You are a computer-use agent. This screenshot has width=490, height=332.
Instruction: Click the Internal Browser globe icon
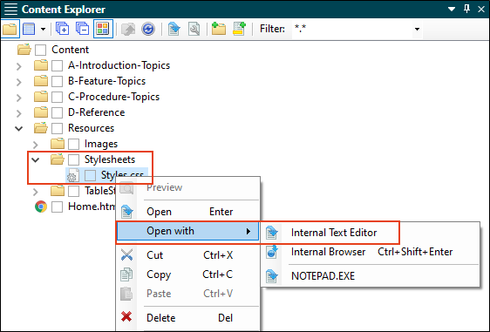tap(271, 252)
